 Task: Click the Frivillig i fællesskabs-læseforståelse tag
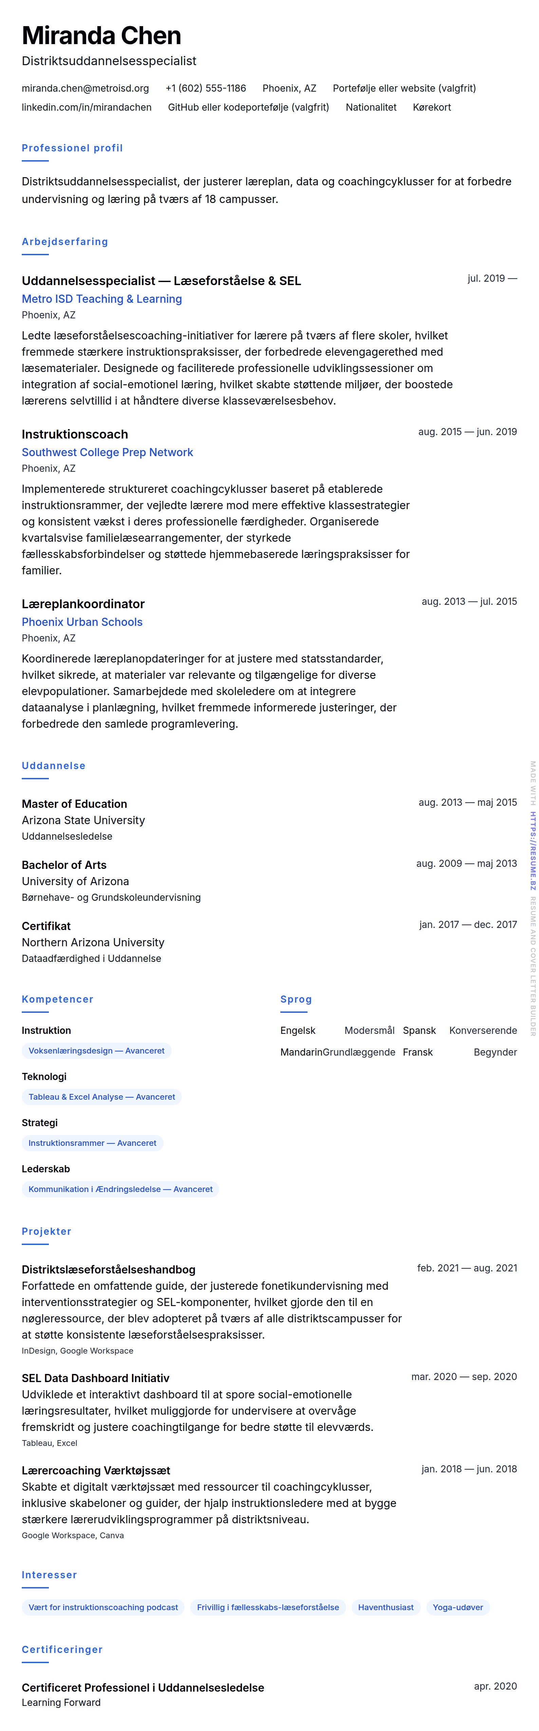tap(267, 1607)
